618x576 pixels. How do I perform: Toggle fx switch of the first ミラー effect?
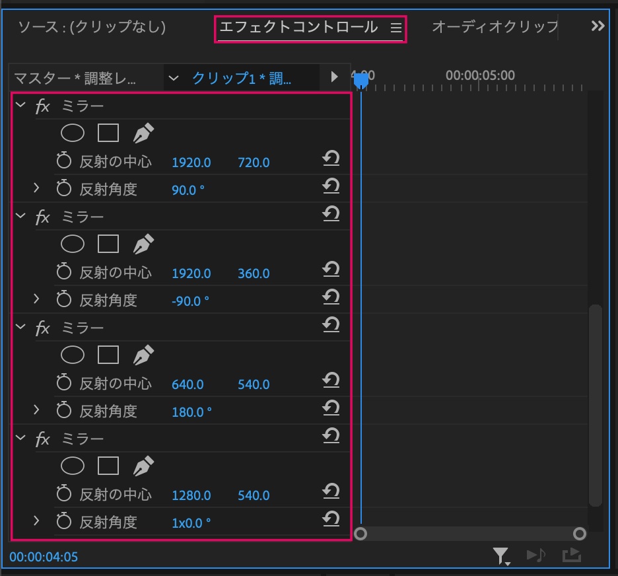coord(42,106)
